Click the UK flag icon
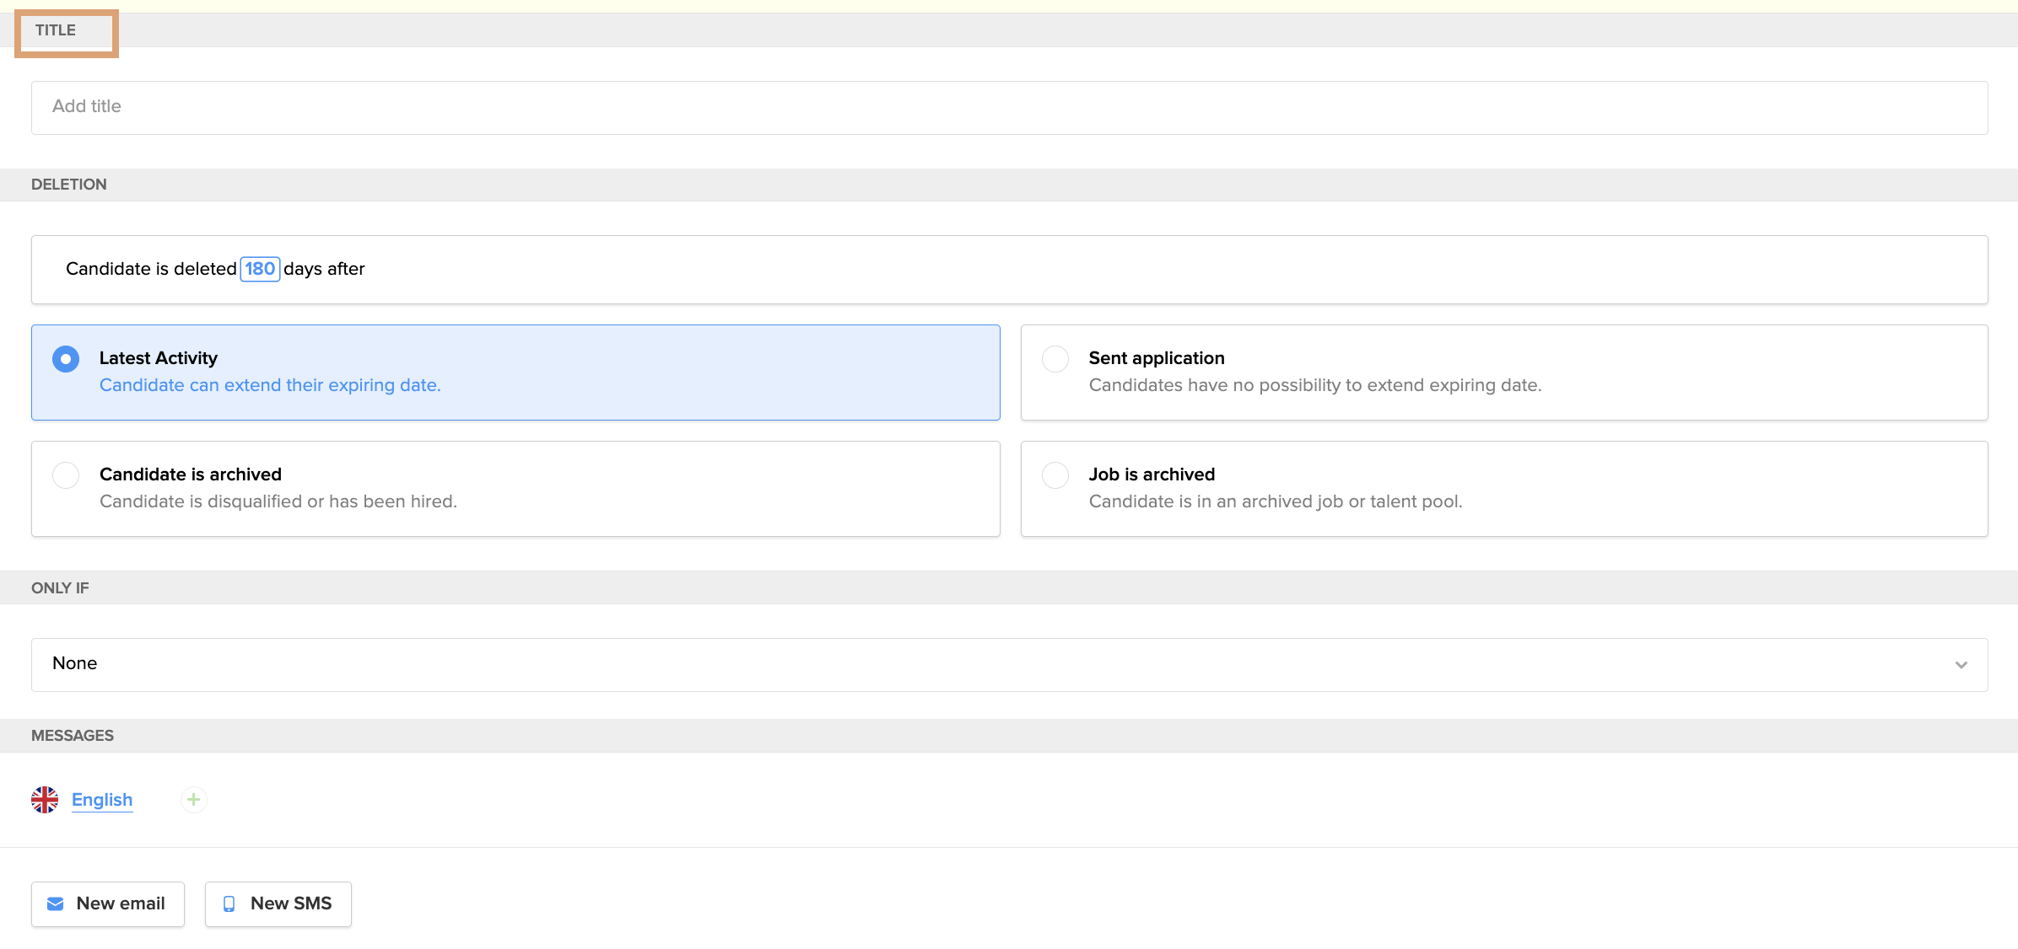The width and height of the screenshot is (2018, 949). (45, 799)
